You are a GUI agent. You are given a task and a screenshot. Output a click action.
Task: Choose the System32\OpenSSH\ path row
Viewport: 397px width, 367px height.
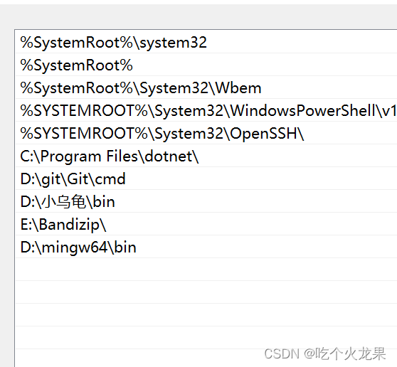206,133
